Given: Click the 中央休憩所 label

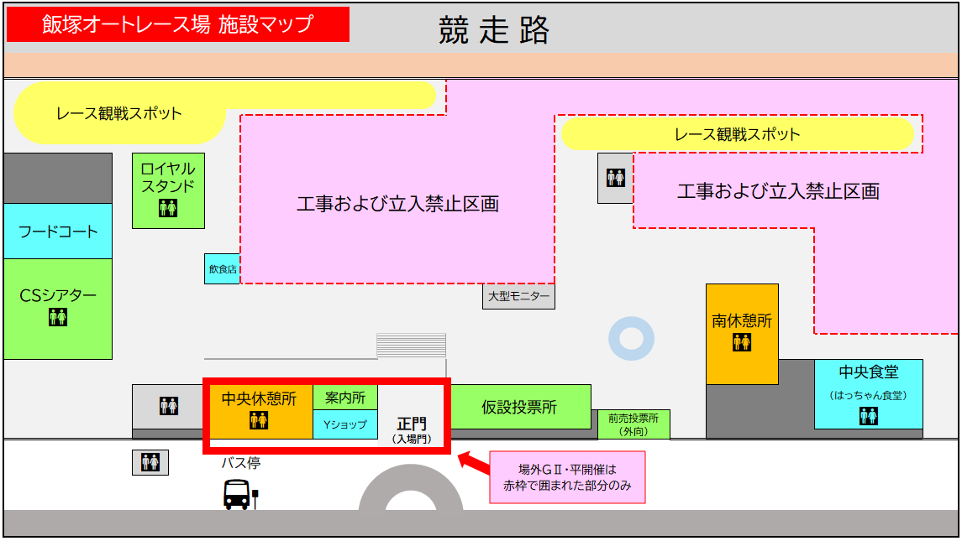Looking at the screenshot, I should (x=259, y=399).
